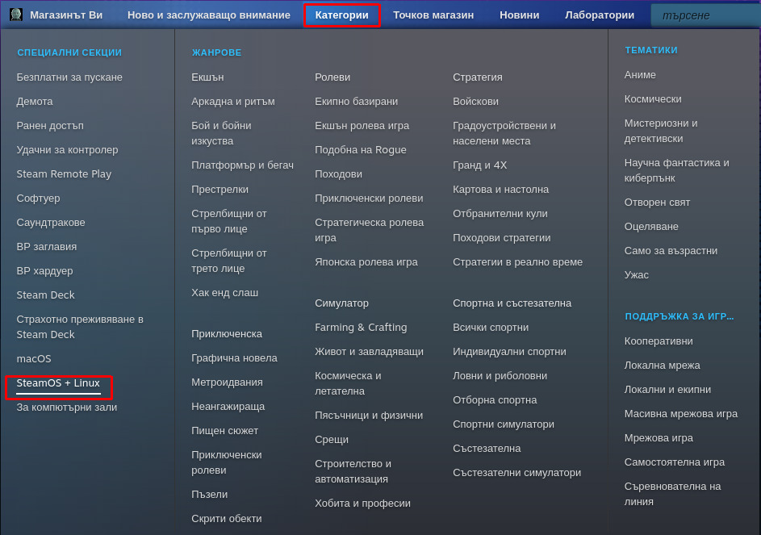Image resolution: width=761 pixels, height=535 pixels.
Task: Select Японска ролева игра genre
Action: [x=366, y=262]
